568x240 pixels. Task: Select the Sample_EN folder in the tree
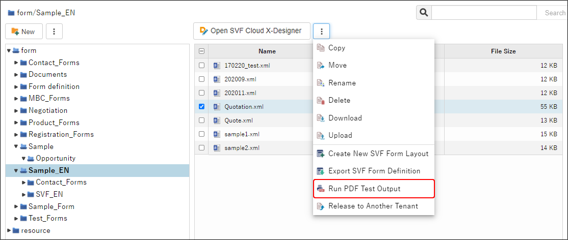point(48,171)
